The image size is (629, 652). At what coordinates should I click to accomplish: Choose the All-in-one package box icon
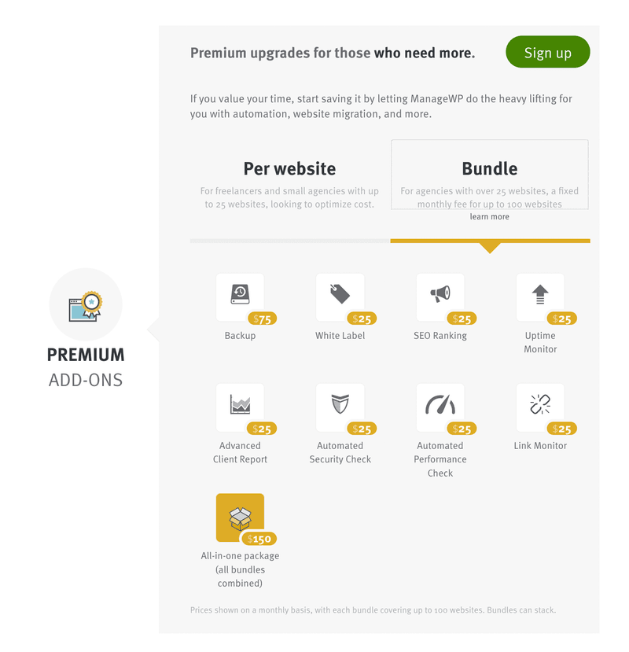[240, 518]
